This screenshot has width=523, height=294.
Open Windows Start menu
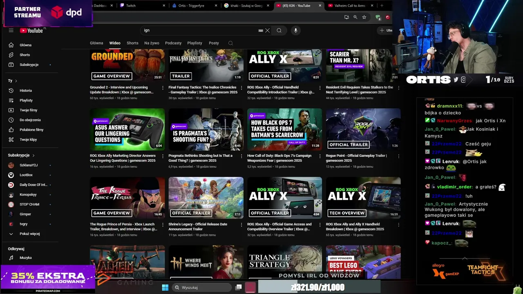point(165,287)
